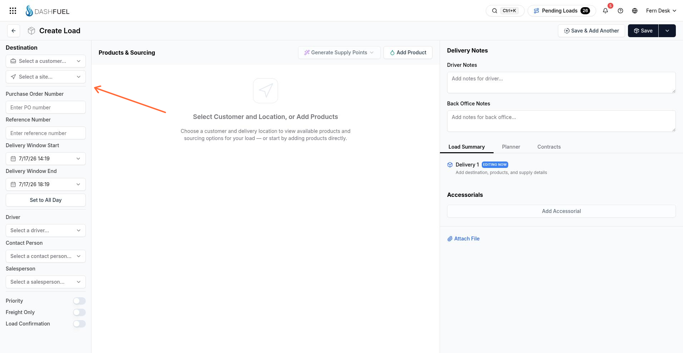Go back using the arrow button

point(14,31)
